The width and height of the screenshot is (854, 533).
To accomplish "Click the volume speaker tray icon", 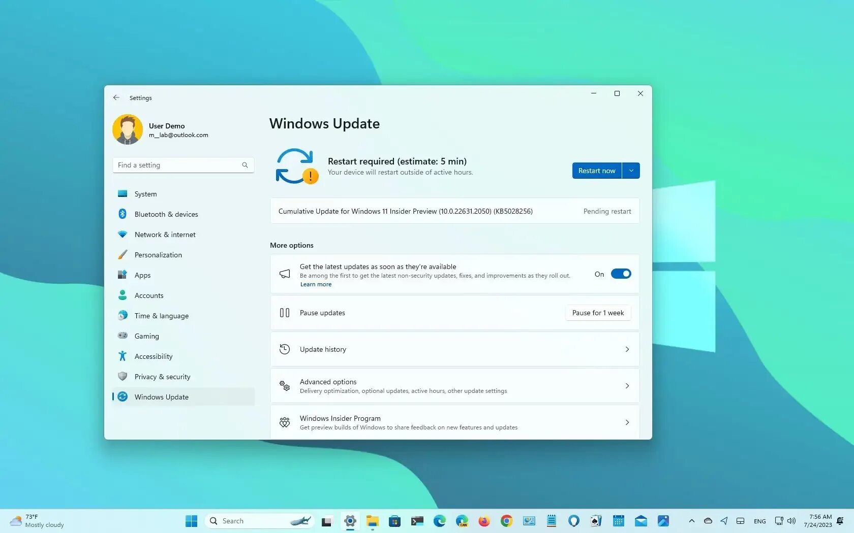I will 791,521.
